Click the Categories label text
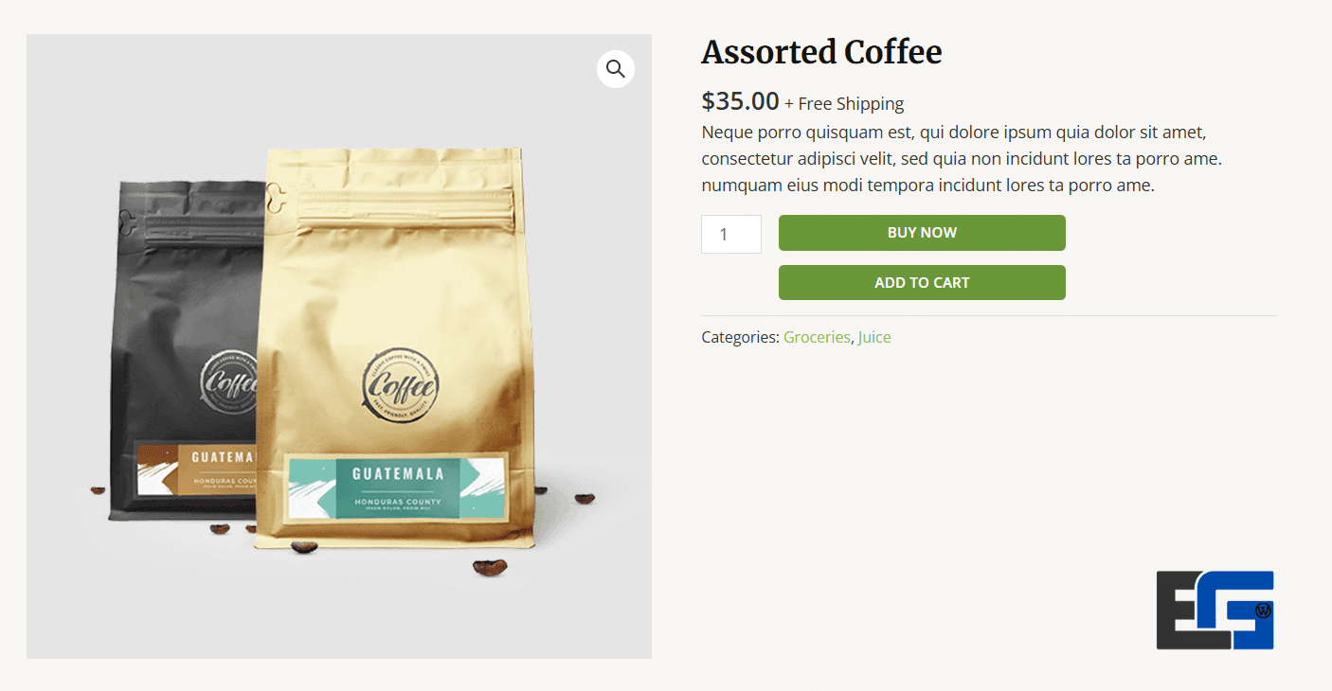The width and height of the screenshot is (1332, 691). [x=740, y=337]
